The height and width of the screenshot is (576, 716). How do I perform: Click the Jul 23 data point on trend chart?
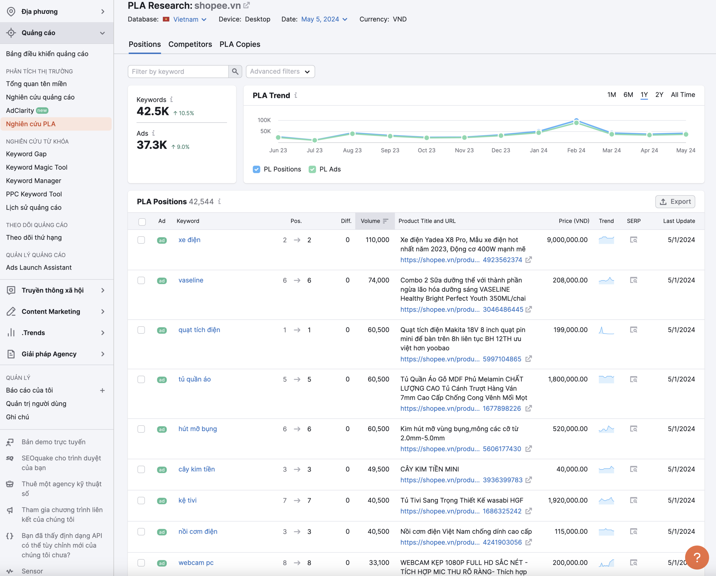point(315,140)
